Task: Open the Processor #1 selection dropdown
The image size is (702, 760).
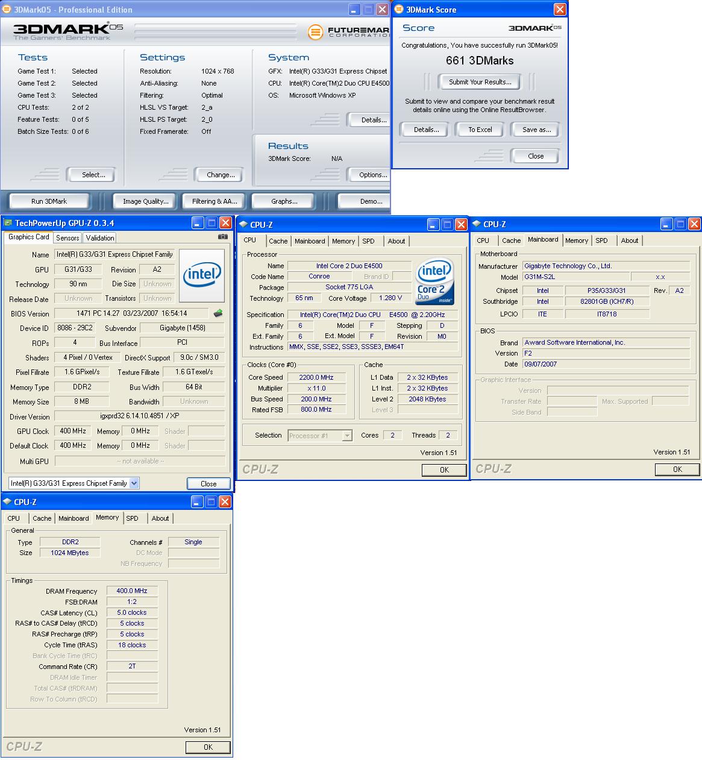Action: [x=347, y=435]
